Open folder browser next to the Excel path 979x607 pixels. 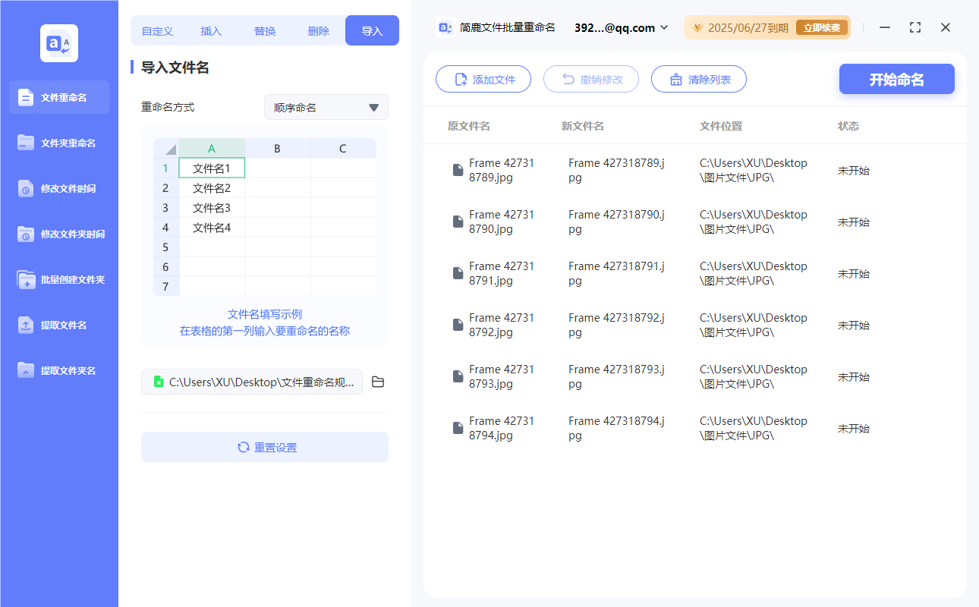[x=378, y=382]
